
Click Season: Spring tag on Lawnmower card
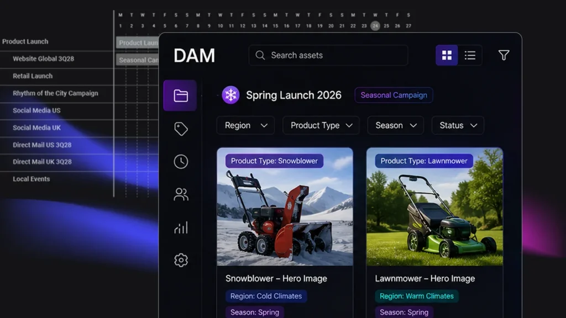tap(404, 312)
